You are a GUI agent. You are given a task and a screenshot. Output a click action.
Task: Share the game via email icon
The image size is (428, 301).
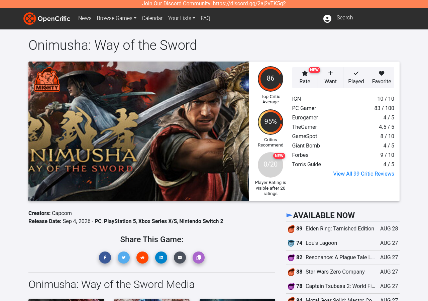[x=180, y=258]
